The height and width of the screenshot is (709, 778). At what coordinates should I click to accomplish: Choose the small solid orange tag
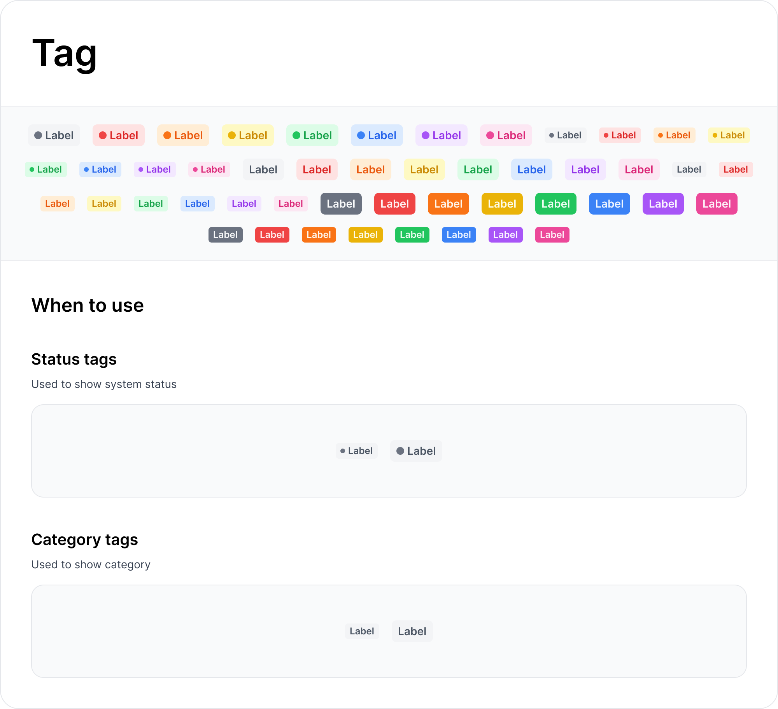[319, 235]
